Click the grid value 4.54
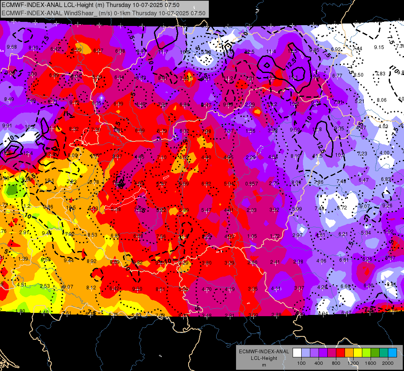The height and width of the screenshot is (371, 404). click(x=273, y=157)
